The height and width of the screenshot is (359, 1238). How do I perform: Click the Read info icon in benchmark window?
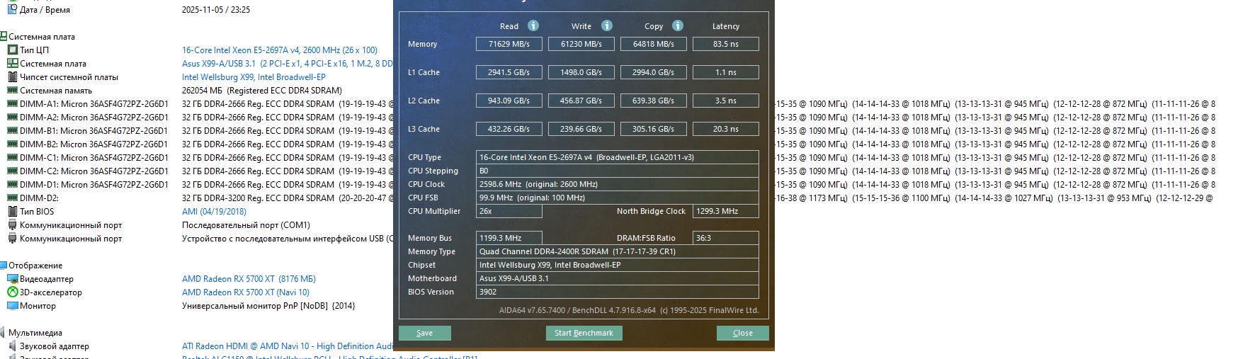[x=533, y=25]
